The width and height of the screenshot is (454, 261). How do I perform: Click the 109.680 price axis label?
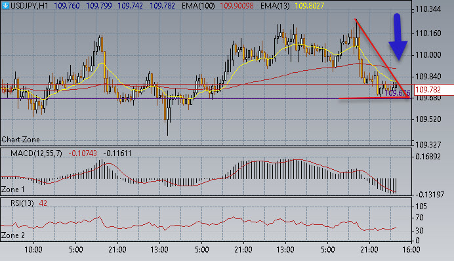point(428,98)
